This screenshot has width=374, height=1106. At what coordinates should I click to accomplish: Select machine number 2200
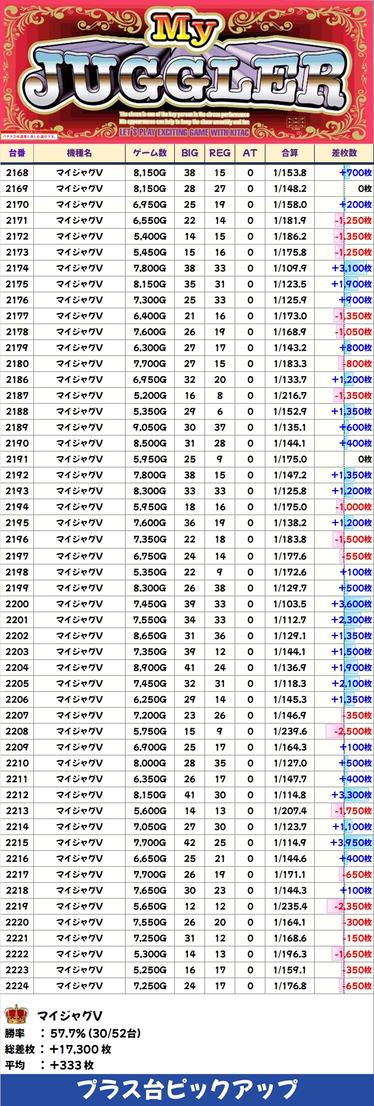(17, 604)
